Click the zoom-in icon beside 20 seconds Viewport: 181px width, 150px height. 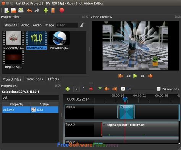[158, 89]
